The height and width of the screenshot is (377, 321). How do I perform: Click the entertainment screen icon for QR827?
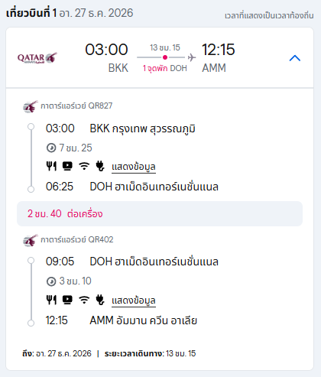coord(67,166)
